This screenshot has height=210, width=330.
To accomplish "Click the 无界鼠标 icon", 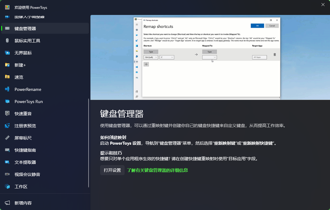I will coord(7,53).
